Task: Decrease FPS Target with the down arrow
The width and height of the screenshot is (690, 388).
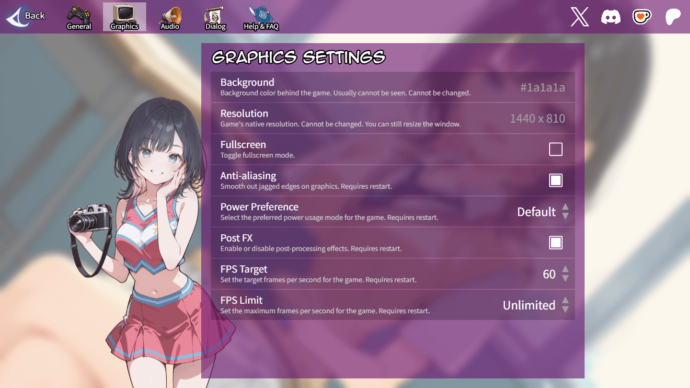Action: coord(565,279)
